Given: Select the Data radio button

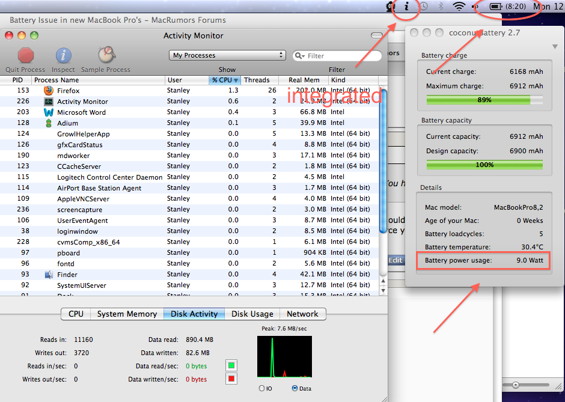Looking at the screenshot, I should point(295,388).
